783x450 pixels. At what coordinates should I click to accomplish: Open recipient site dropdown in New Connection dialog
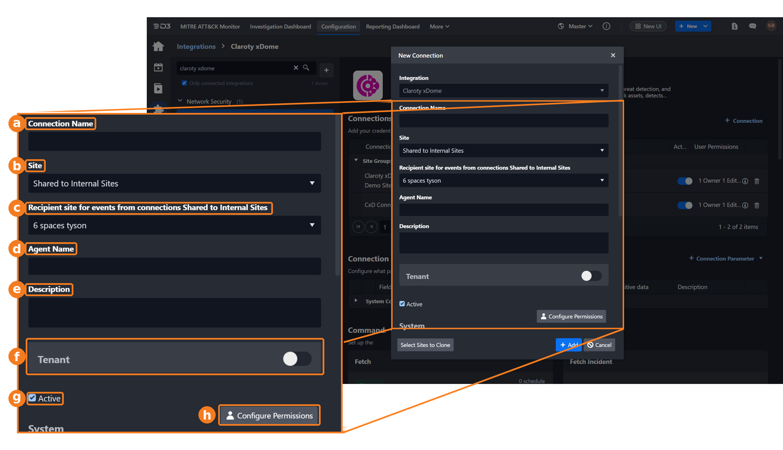504,180
